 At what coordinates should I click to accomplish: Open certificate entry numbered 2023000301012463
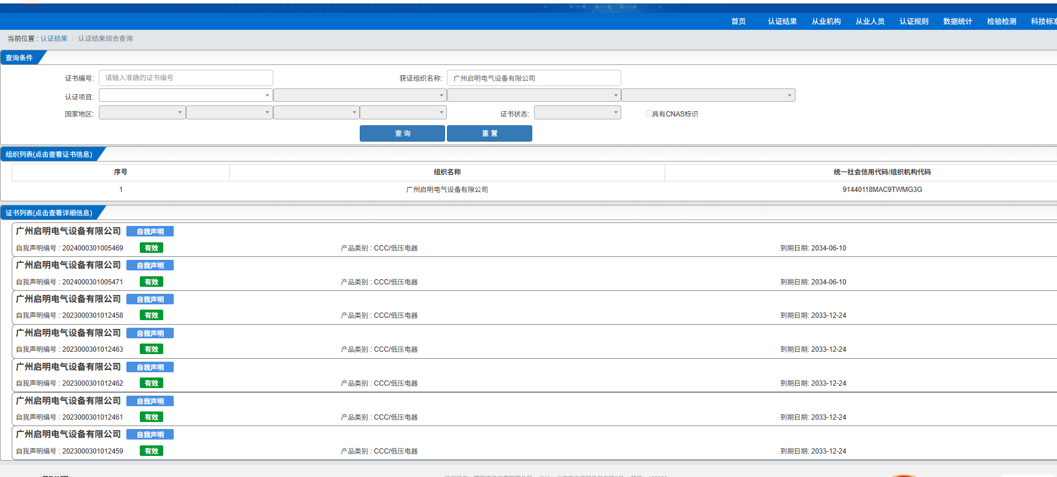coord(92,349)
